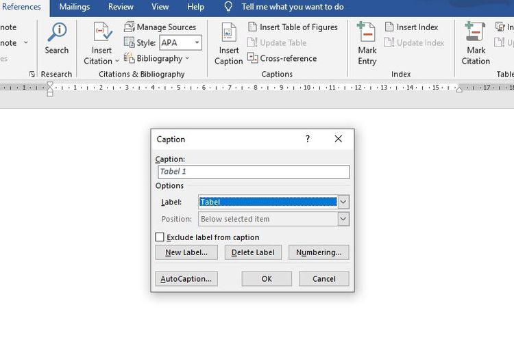Click the Tell me lightbulb icon

click(228, 7)
